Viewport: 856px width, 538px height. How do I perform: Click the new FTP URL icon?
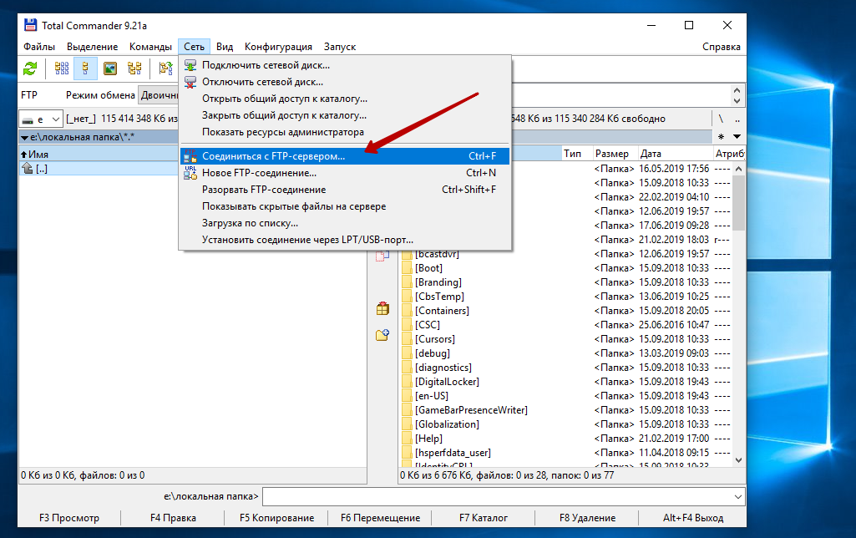190,173
